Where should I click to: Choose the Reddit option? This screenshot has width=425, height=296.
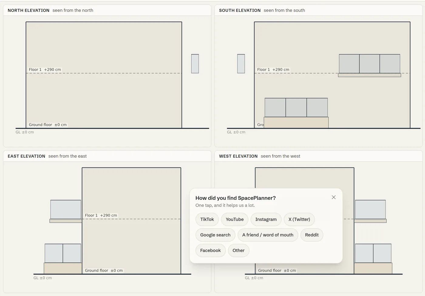pos(312,235)
